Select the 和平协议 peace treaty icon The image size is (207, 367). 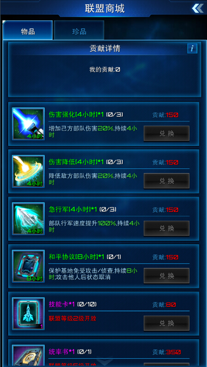tap(28, 266)
